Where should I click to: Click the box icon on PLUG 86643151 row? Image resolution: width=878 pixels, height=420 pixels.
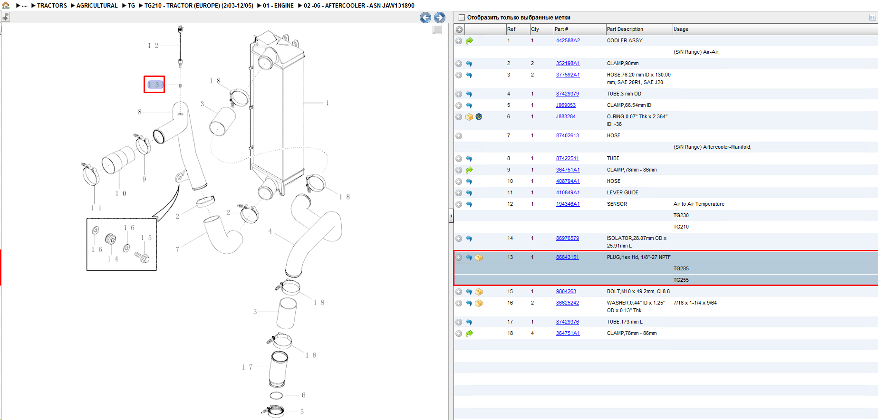(x=479, y=258)
